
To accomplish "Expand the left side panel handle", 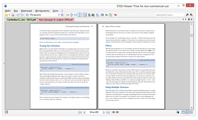I will coord(4,64).
